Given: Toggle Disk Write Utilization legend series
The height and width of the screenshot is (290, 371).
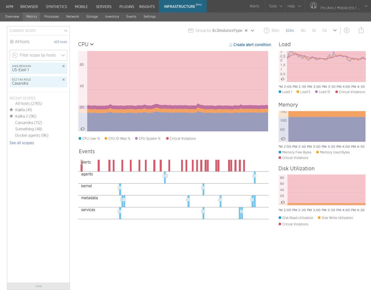Looking at the screenshot, I should click(x=335, y=218).
